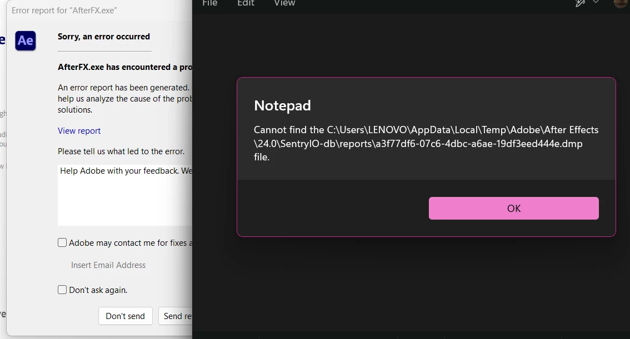Open the View report link
630x339 pixels.
pyautogui.click(x=79, y=131)
